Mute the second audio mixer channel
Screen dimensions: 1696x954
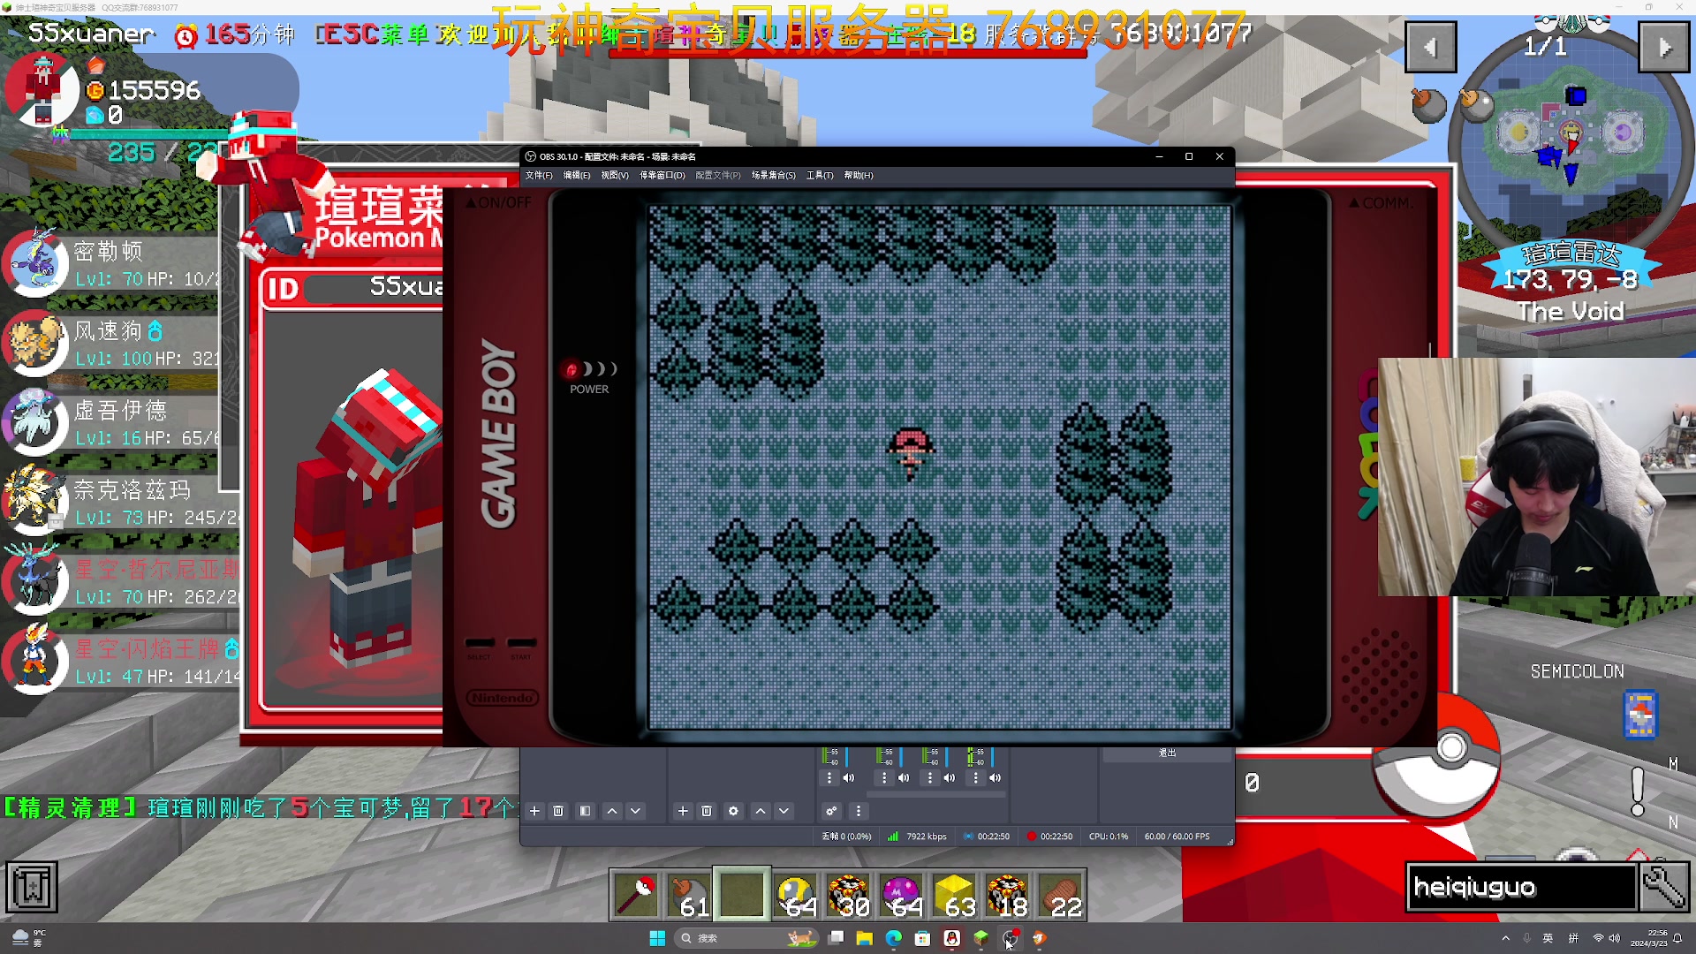[x=904, y=778]
